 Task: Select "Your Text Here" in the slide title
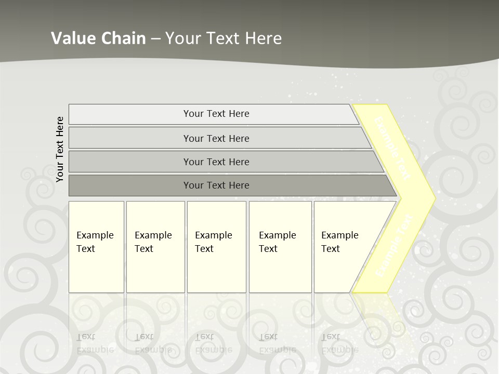point(224,38)
